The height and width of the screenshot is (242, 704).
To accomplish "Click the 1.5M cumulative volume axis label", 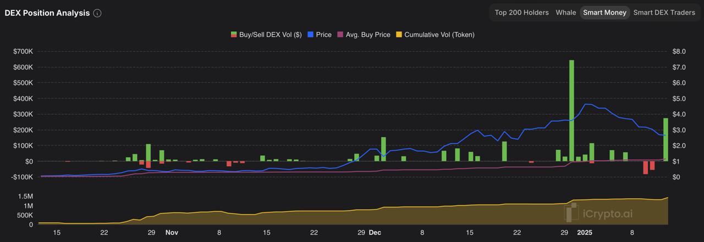I will [x=25, y=196].
